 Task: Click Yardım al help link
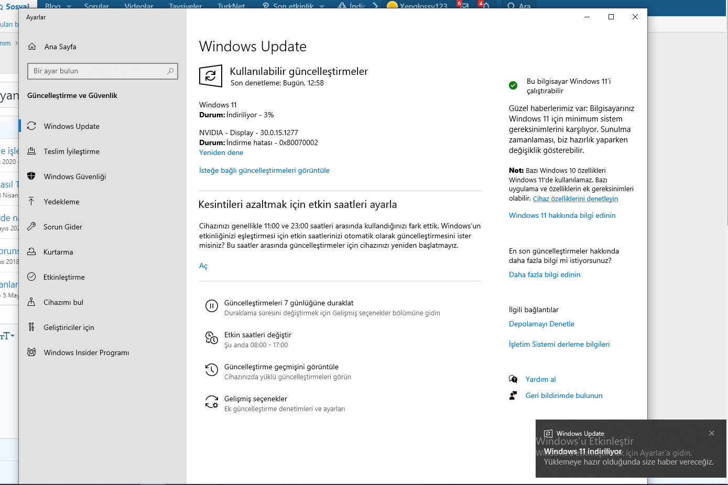540,379
